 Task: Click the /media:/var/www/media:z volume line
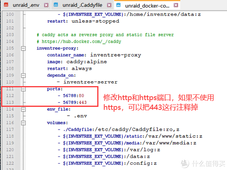click(x=127, y=143)
